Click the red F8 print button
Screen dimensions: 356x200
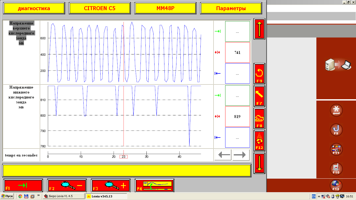point(259,118)
